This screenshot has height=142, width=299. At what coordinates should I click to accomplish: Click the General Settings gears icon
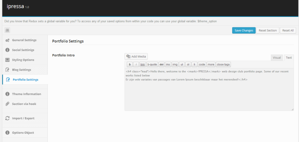[7, 40]
